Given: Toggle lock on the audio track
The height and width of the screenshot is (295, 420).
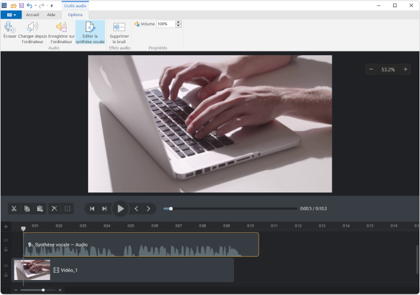Looking at the screenshot, I should (6, 249).
